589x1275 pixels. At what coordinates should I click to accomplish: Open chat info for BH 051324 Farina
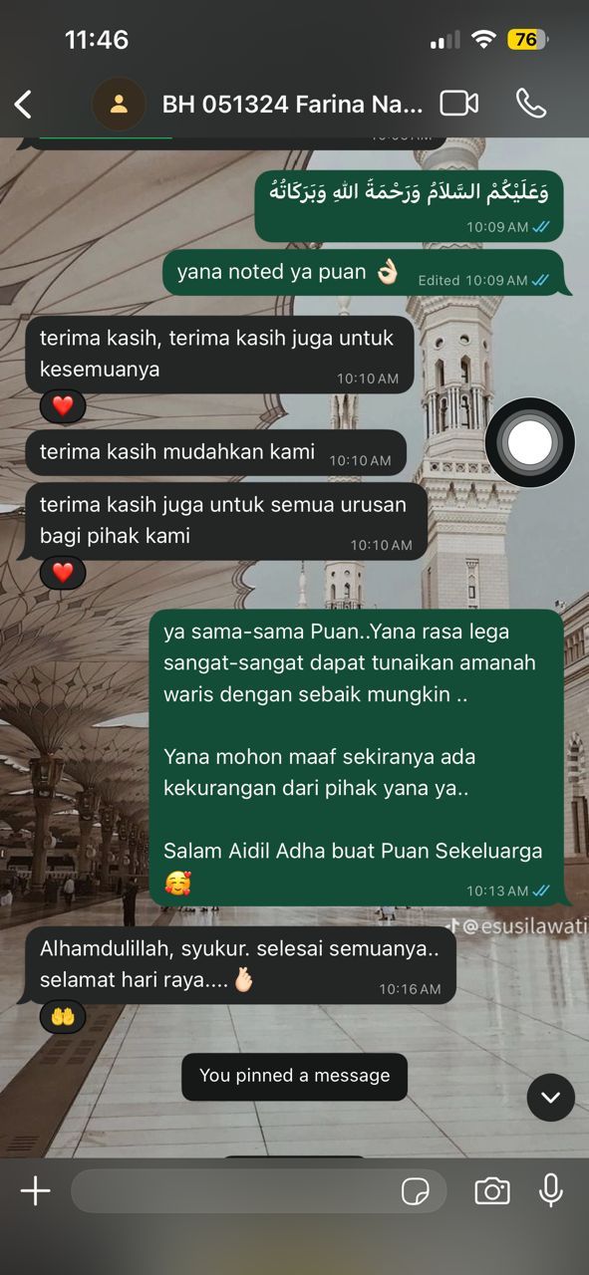[x=293, y=104]
